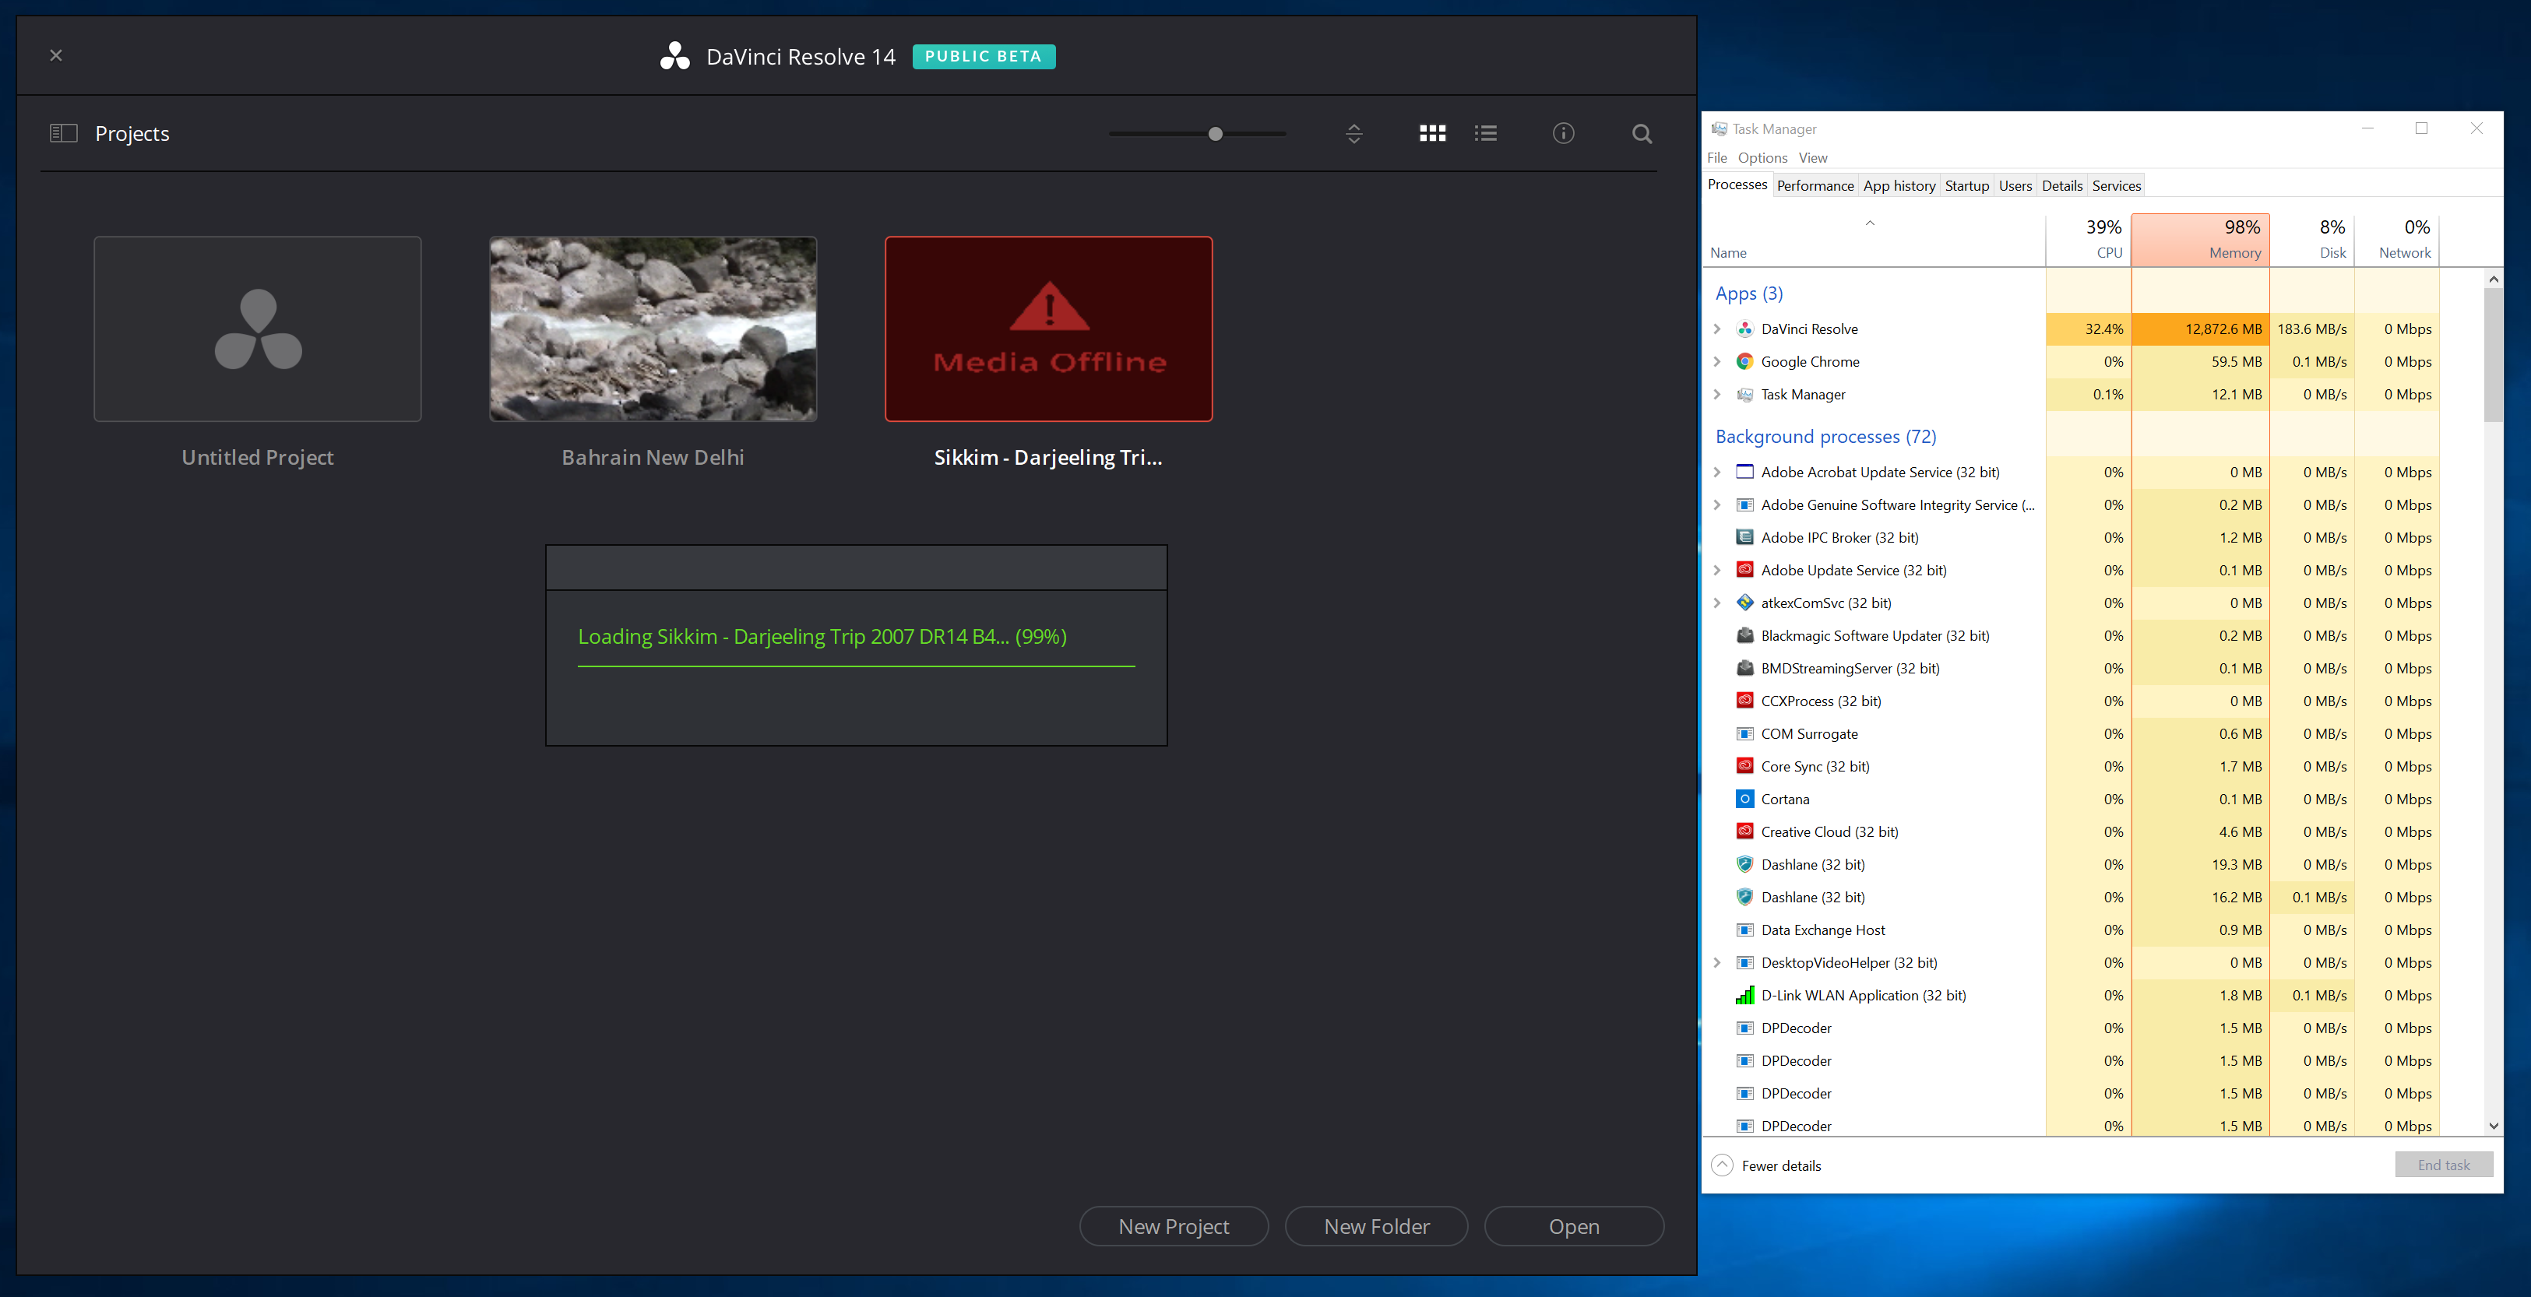Click the COM Surrogate icon
The width and height of the screenshot is (2531, 1297).
[1744, 733]
